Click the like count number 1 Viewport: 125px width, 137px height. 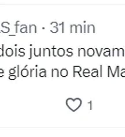pyautogui.click(x=90, y=105)
